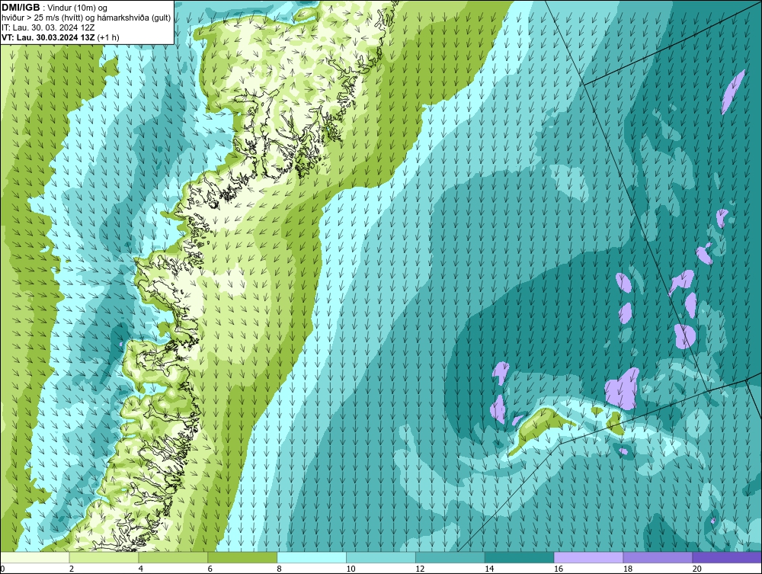Click the 8–10 m/s pale cyan legend swatch
762x574 pixels.
pos(312,557)
